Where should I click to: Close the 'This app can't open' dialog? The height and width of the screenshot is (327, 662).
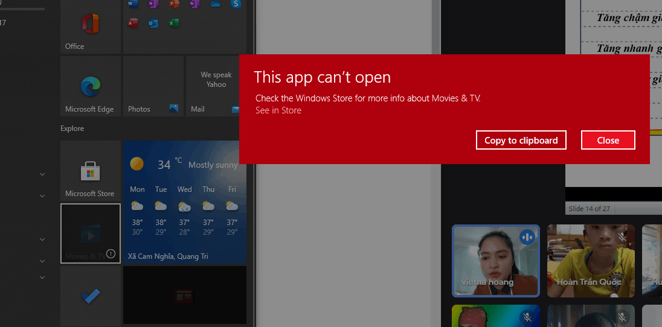[x=608, y=140]
